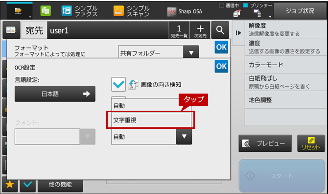
Task: Toggle 画像の向き検知 checkbox
Action: tap(118, 84)
